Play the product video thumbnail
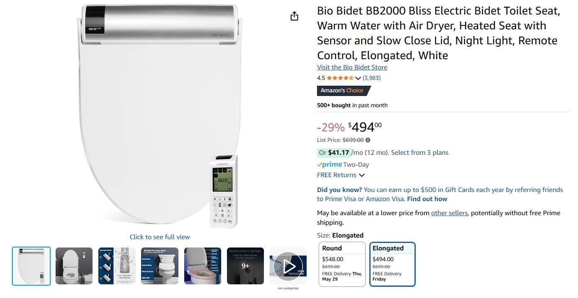Screen dimensions: 578x298 point(288,266)
